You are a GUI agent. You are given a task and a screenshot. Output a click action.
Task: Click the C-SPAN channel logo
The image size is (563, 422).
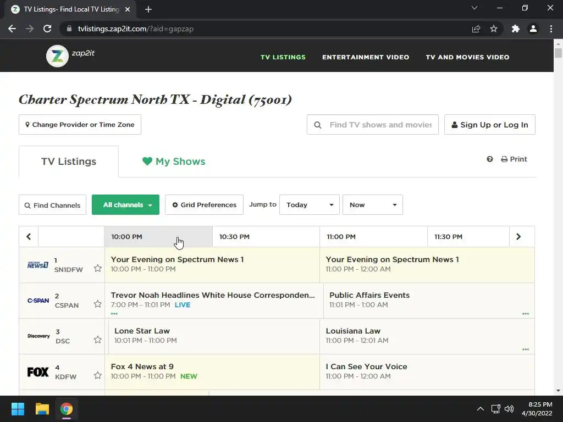38,301
